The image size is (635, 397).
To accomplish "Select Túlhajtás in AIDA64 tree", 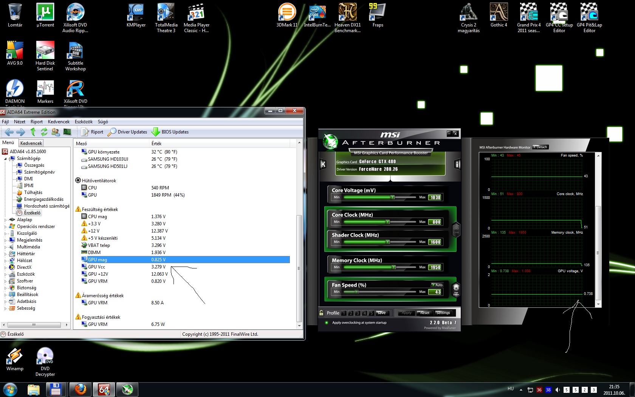I will point(33,192).
